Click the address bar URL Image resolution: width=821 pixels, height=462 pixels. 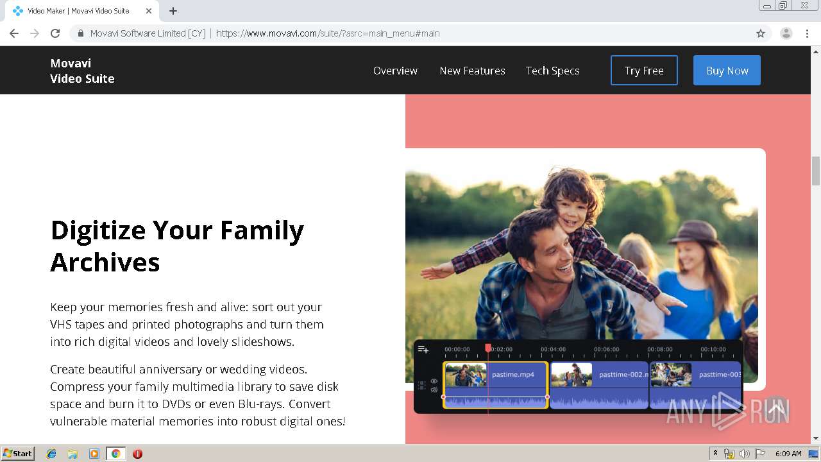point(328,33)
